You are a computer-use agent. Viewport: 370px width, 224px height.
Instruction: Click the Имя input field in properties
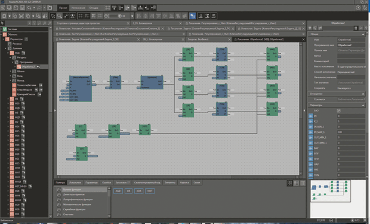[x=351, y=39]
